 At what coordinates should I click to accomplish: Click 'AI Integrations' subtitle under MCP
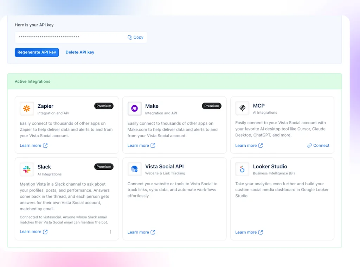point(265,113)
